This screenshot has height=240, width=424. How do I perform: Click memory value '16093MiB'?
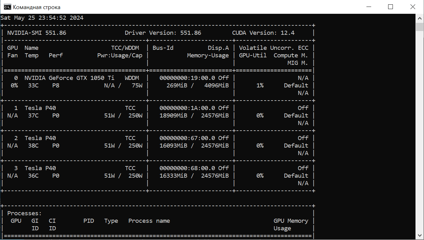coord(173,146)
